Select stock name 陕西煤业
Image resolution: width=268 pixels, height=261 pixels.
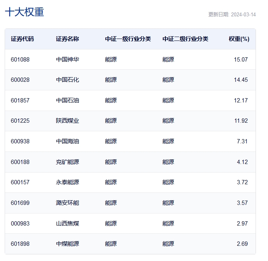[68, 121]
